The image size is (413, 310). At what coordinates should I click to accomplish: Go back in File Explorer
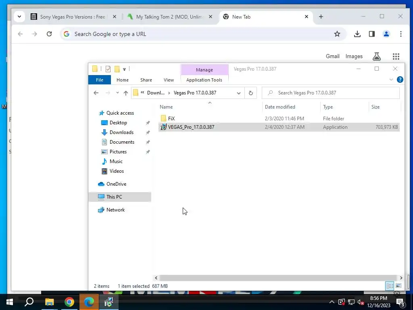[x=96, y=93]
